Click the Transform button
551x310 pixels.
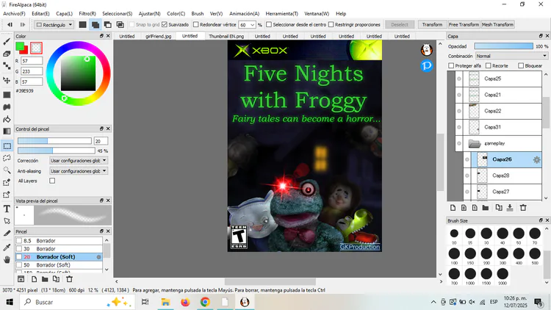coord(432,24)
